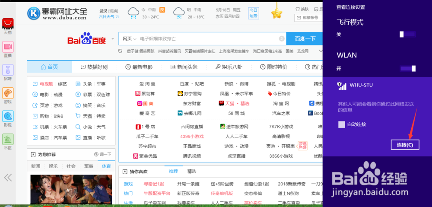
Task: Click the report (举报) sidebar icon
Action: click(x=8, y=139)
